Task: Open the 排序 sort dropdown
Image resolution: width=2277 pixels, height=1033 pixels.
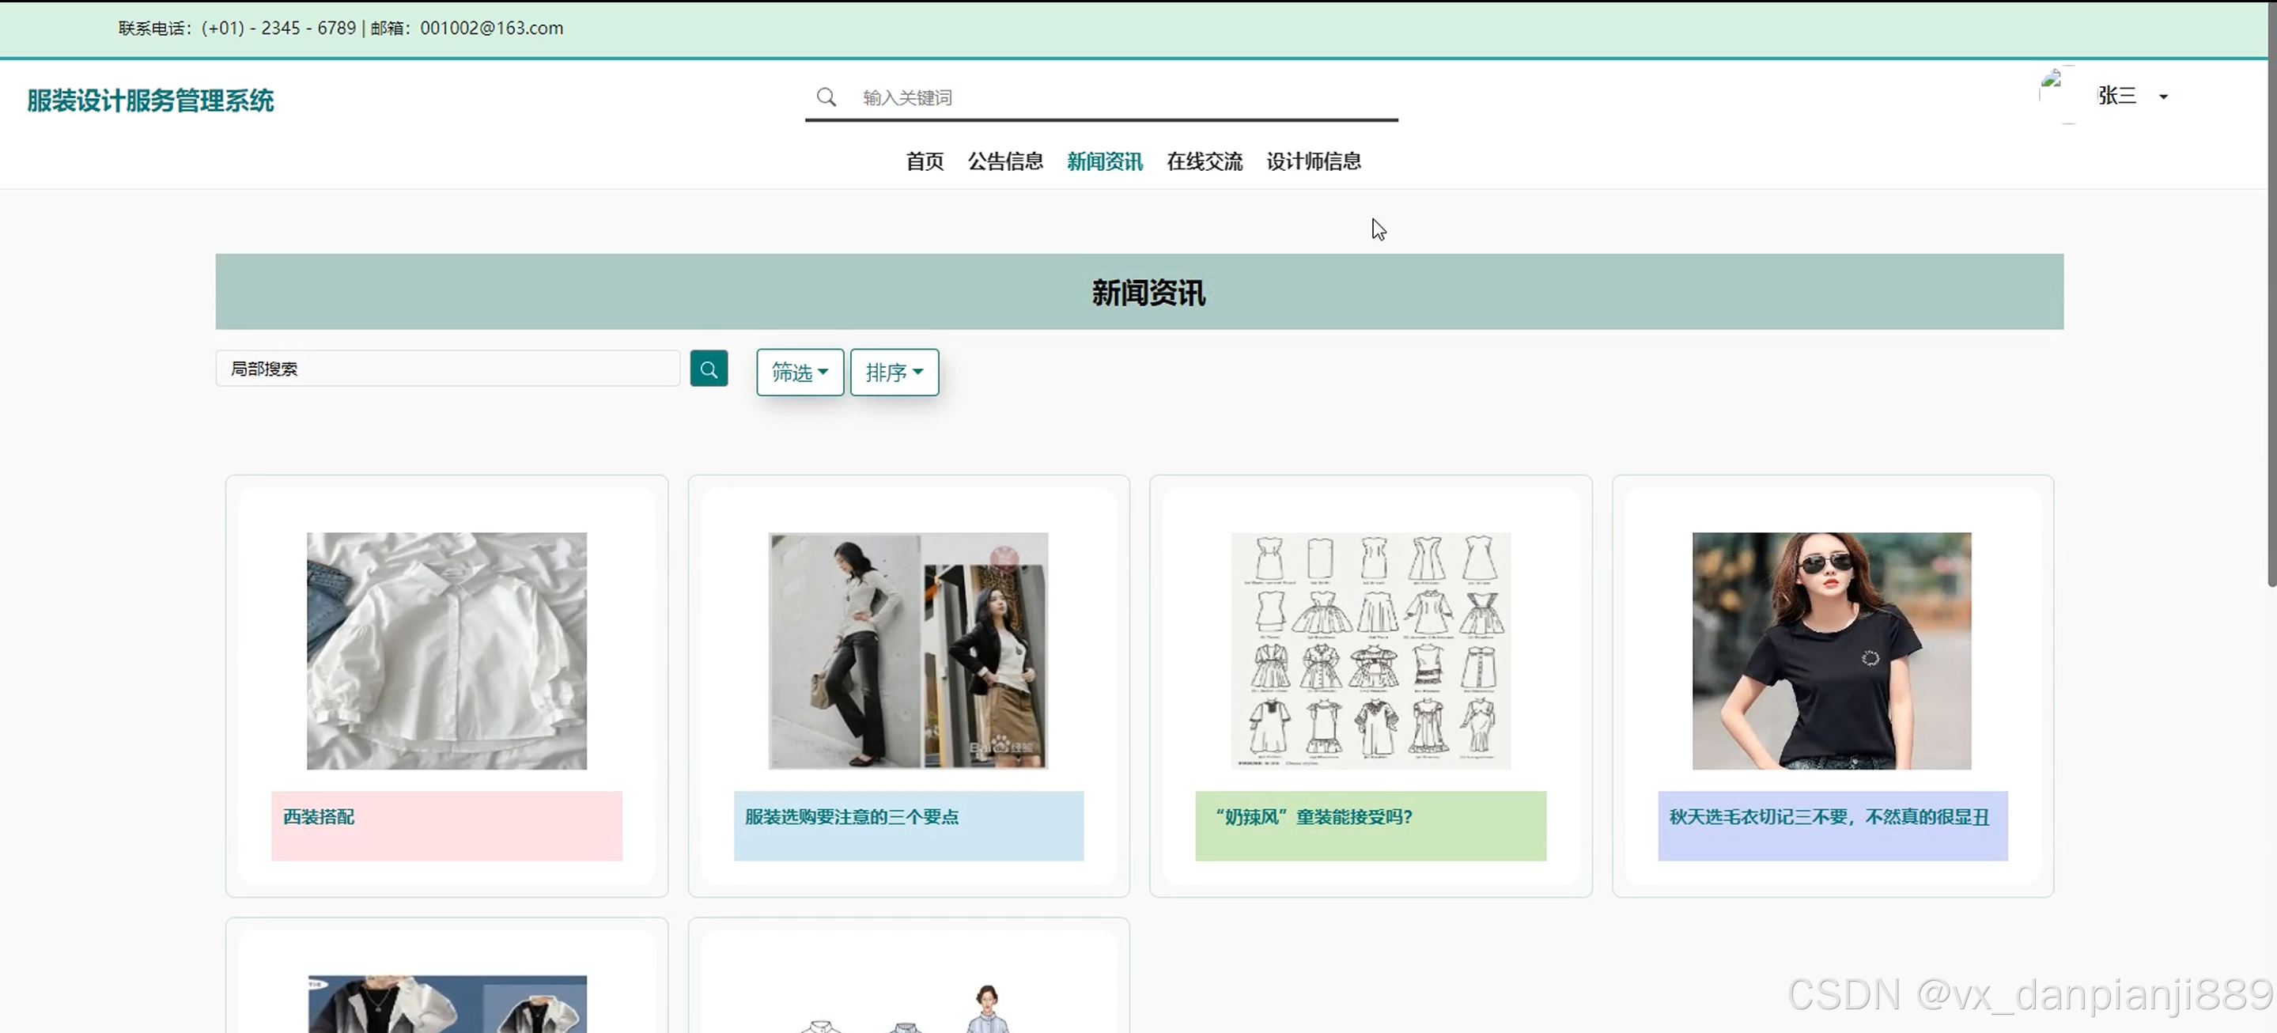Action: pyautogui.click(x=894, y=372)
